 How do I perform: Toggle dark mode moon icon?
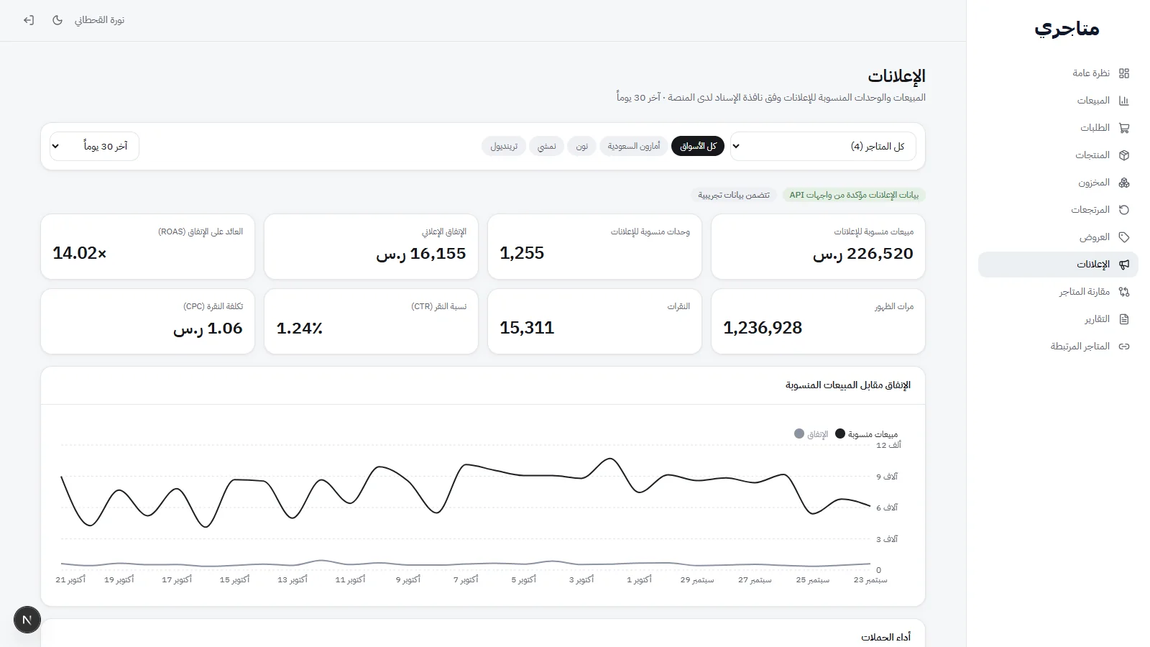[57, 20]
